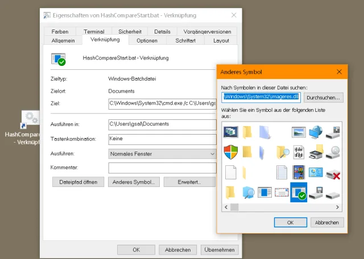Screen dimensions: 364x259
Task: Choose the sheet music audio file icon
Action: [299, 152]
